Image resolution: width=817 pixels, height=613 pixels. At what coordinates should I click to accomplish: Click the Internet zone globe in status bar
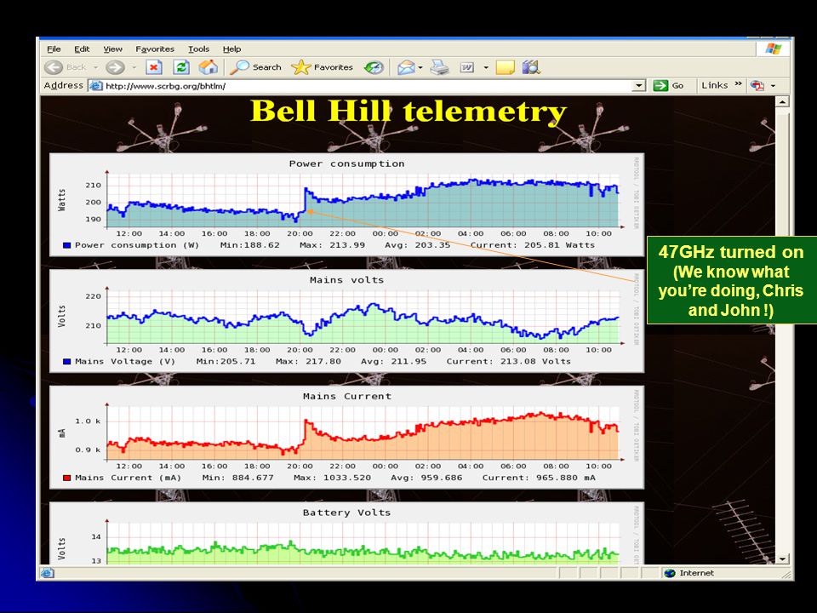[670, 573]
